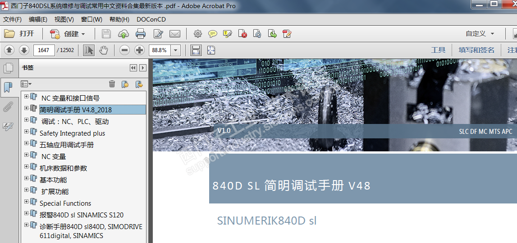
Task: Click the Bookmarks panel ribbon icon
Action: tap(8, 88)
